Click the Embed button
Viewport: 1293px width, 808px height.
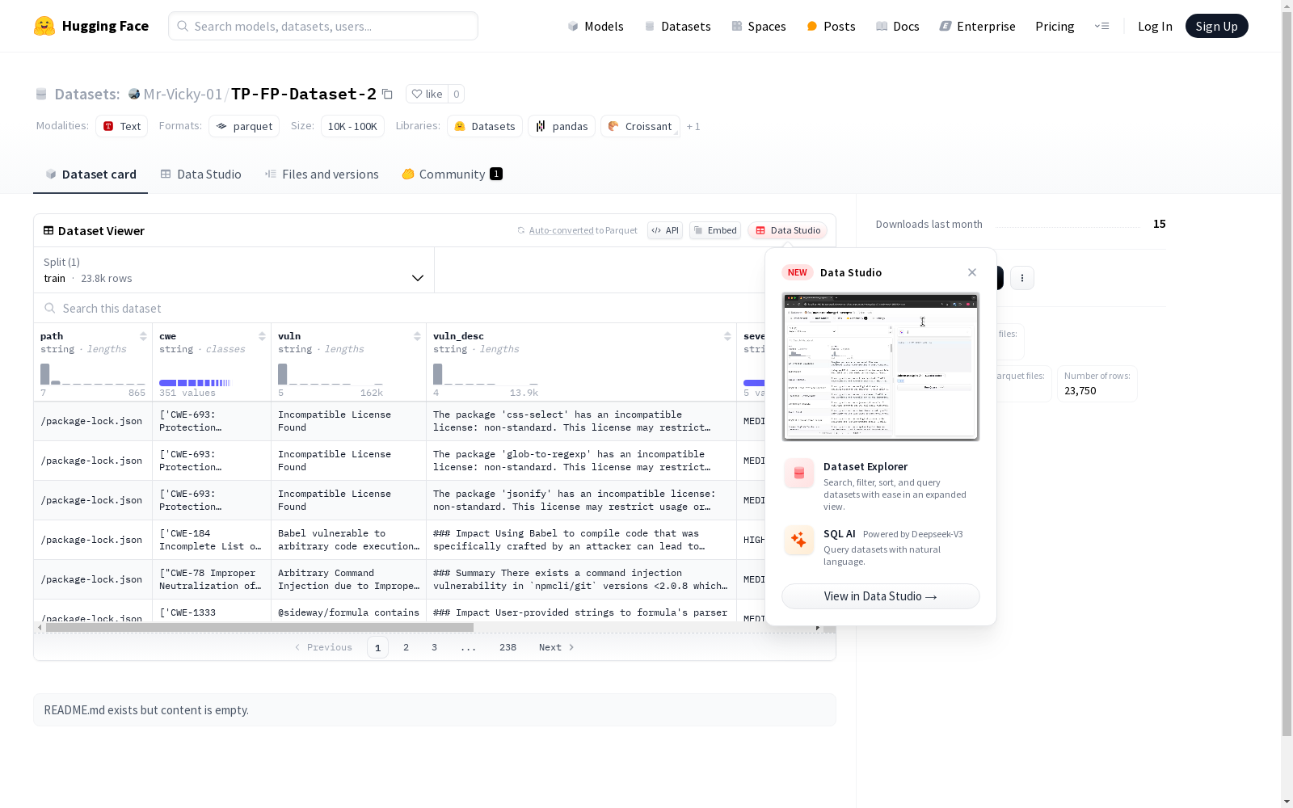point(715,230)
